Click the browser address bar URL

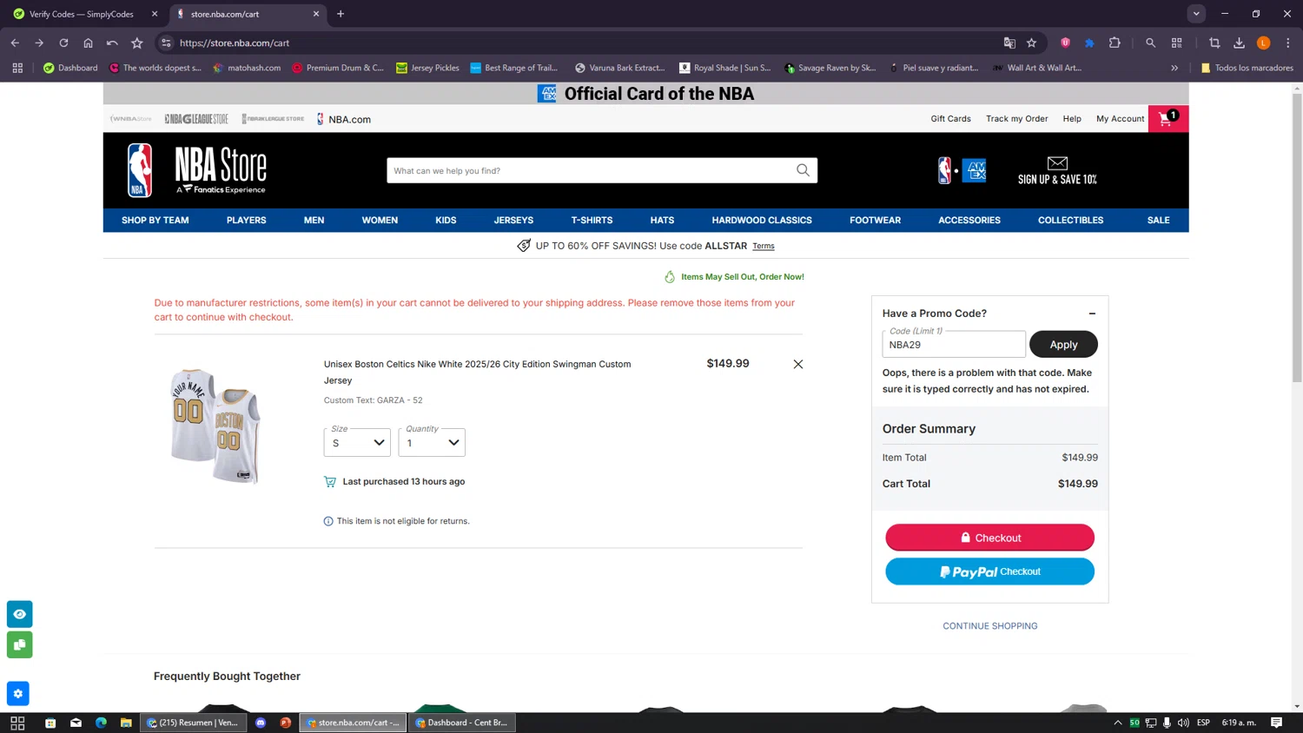(235, 43)
